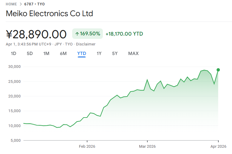Open the Disclaimer link
232x154 pixels.
(86, 44)
